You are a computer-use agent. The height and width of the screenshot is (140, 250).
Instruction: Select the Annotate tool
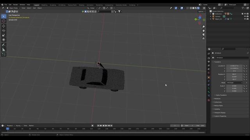(x=4, y=45)
